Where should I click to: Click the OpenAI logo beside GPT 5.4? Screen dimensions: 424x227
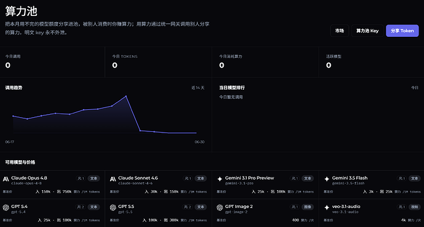click(6, 207)
